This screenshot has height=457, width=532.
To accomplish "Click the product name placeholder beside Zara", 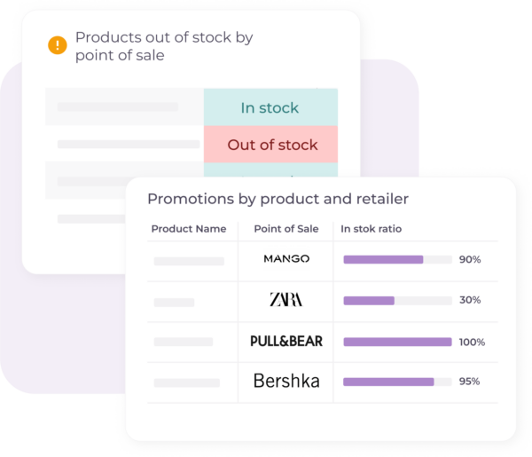I will pyautogui.click(x=174, y=302).
